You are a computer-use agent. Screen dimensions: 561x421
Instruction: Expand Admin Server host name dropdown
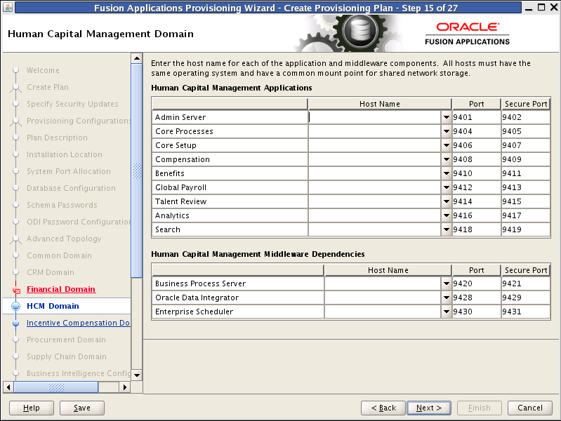(x=446, y=117)
